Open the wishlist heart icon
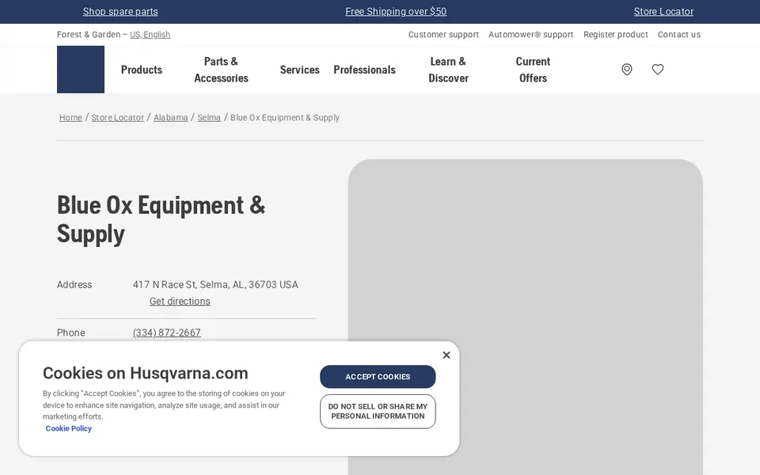 tap(658, 70)
